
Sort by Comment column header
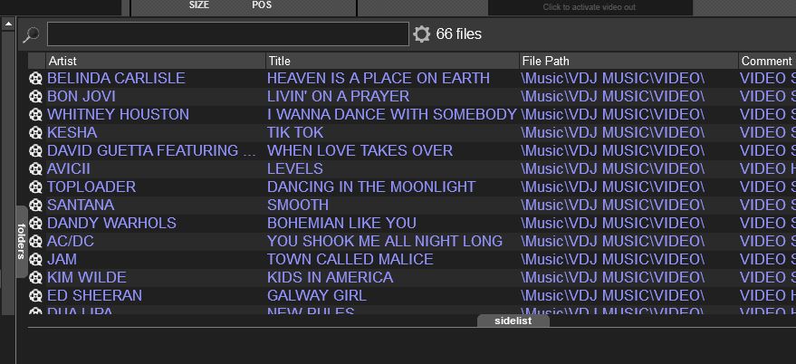point(767,61)
